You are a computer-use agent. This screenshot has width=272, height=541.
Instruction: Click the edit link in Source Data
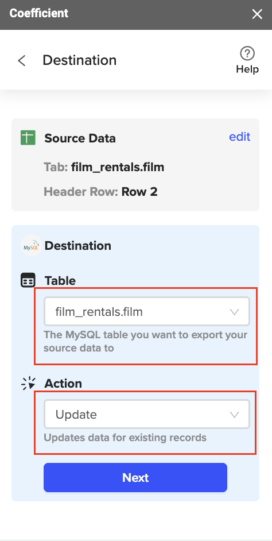(240, 137)
